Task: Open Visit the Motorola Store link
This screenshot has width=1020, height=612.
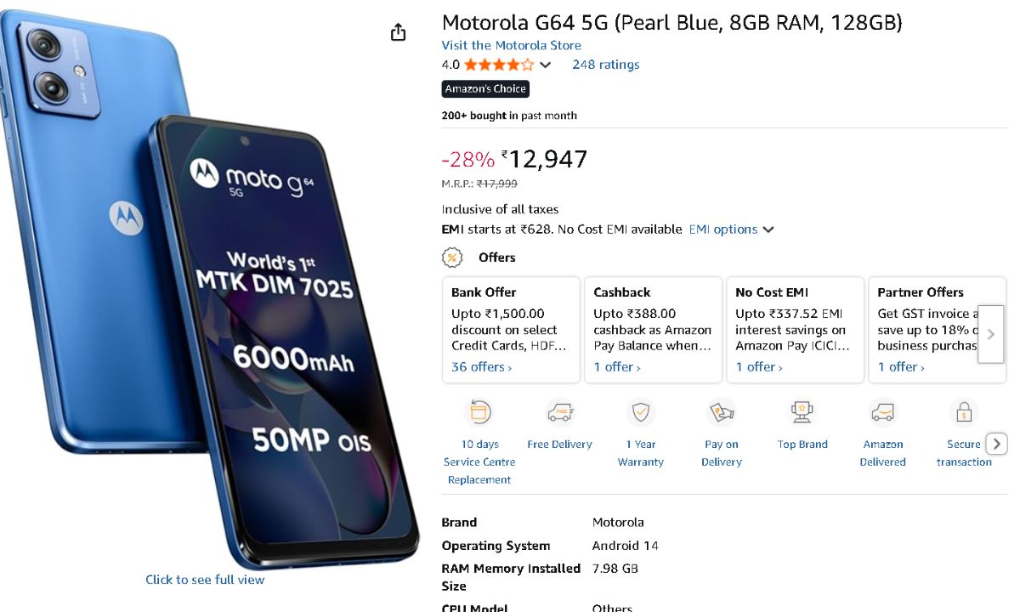Action: 511,46
